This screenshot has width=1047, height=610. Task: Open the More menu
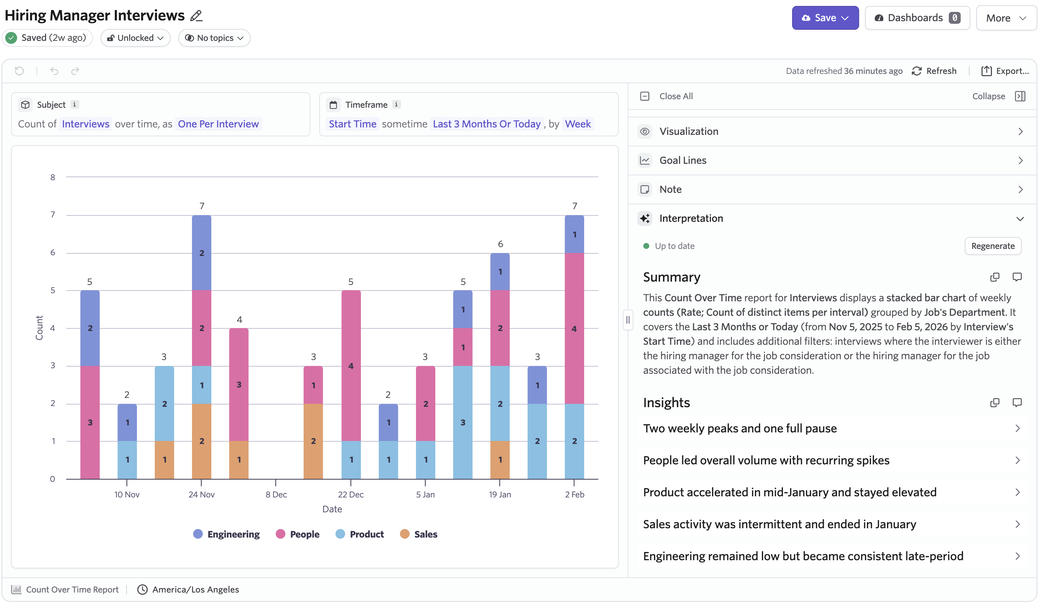(x=1006, y=18)
